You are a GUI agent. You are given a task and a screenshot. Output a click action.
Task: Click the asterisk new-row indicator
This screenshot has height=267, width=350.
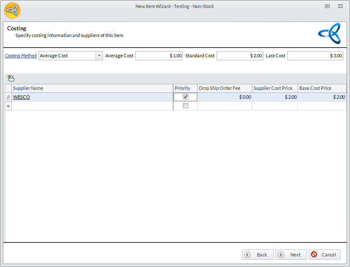[x=8, y=106]
